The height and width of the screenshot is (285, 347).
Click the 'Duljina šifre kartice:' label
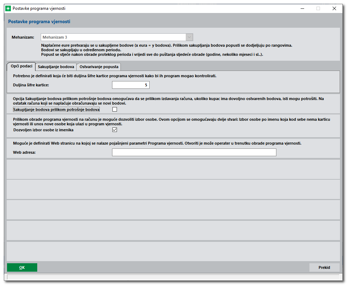(x=31, y=85)
